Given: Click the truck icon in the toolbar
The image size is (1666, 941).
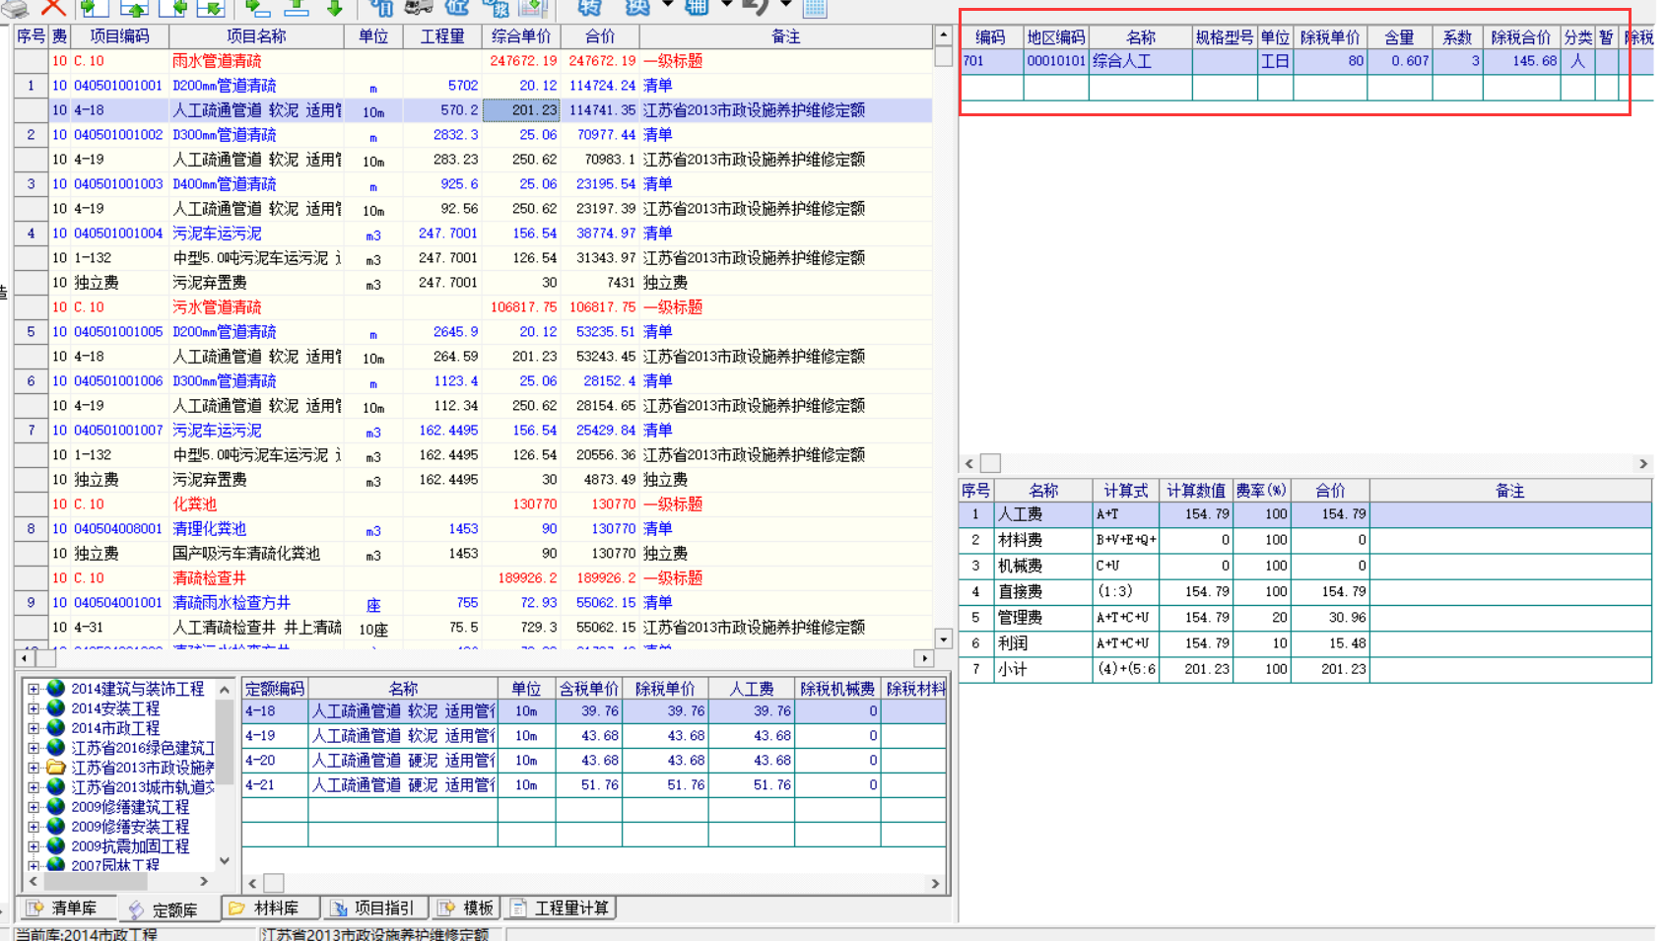Looking at the screenshot, I should (419, 8).
